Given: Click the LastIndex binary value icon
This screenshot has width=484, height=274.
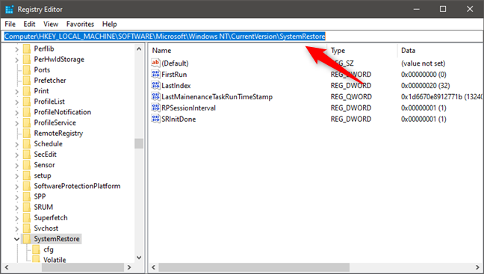Looking at the screenshot, I should coord(155,85).
